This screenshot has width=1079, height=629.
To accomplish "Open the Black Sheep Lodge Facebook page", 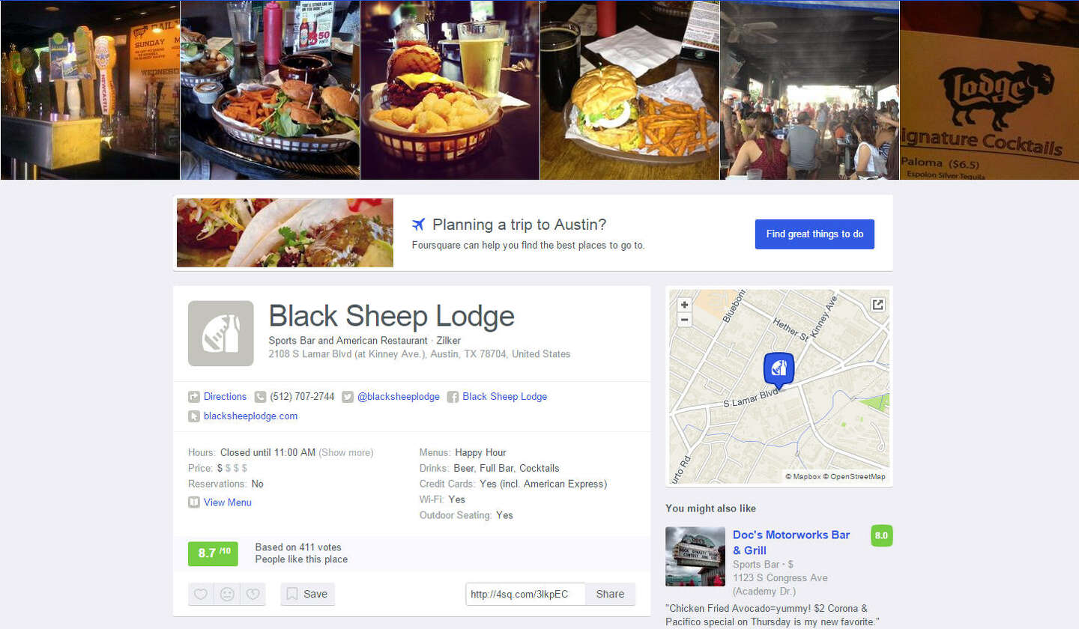I will [x=505, y=397].
